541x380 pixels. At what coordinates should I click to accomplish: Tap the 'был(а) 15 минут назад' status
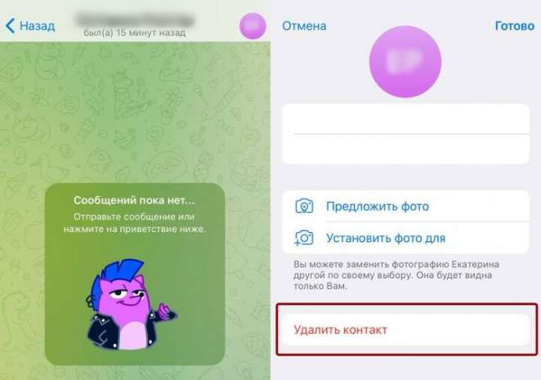135,33
